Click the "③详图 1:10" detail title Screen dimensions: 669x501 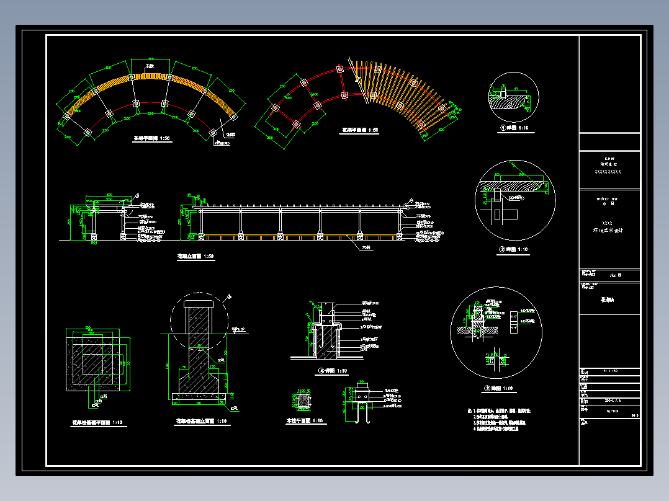click(499, 388)
